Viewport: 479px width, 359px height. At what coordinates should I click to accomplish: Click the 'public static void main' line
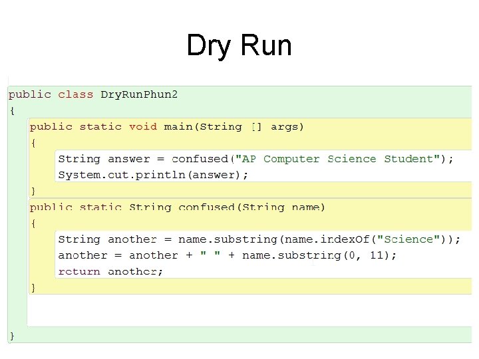pyautogui.click(x=167, y=127)
